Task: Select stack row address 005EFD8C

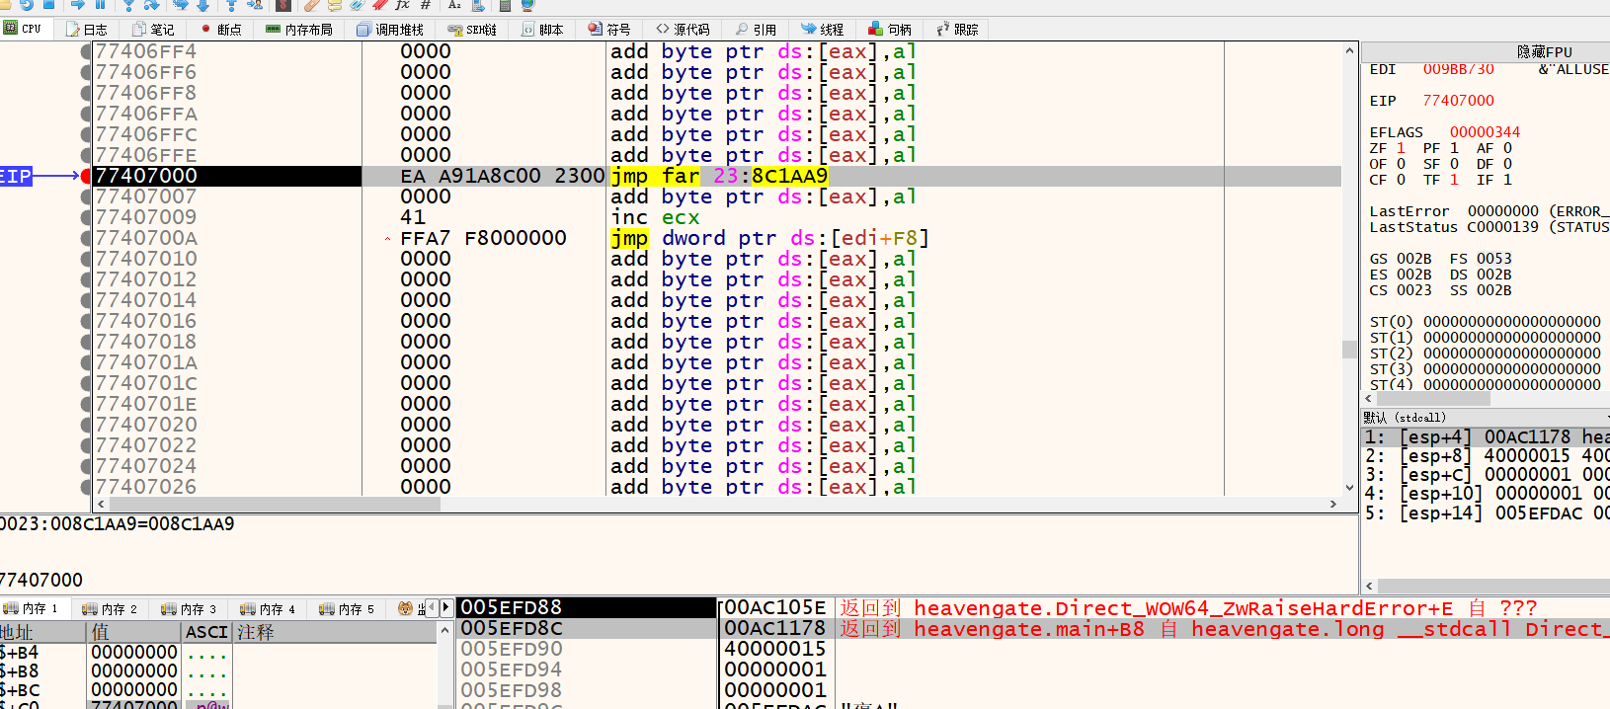Action: click(512, 628)
